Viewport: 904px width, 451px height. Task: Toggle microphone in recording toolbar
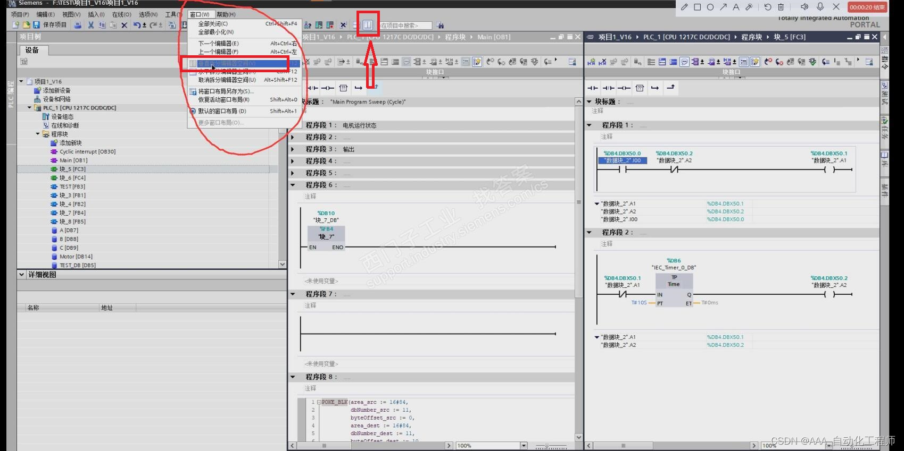pos(820,7)
